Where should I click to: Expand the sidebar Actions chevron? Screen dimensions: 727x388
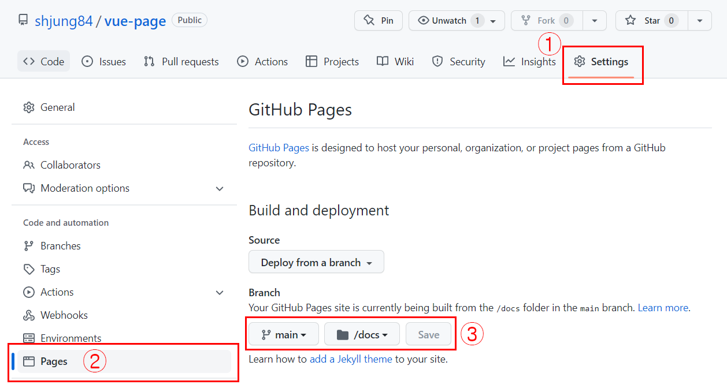(x=220, y=292)
